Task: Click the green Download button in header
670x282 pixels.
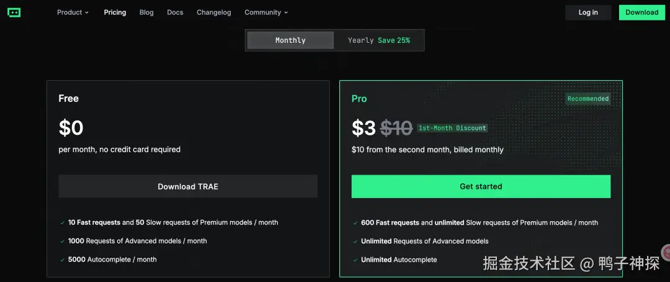Action: pyautogui.click(x=641, y=12)
